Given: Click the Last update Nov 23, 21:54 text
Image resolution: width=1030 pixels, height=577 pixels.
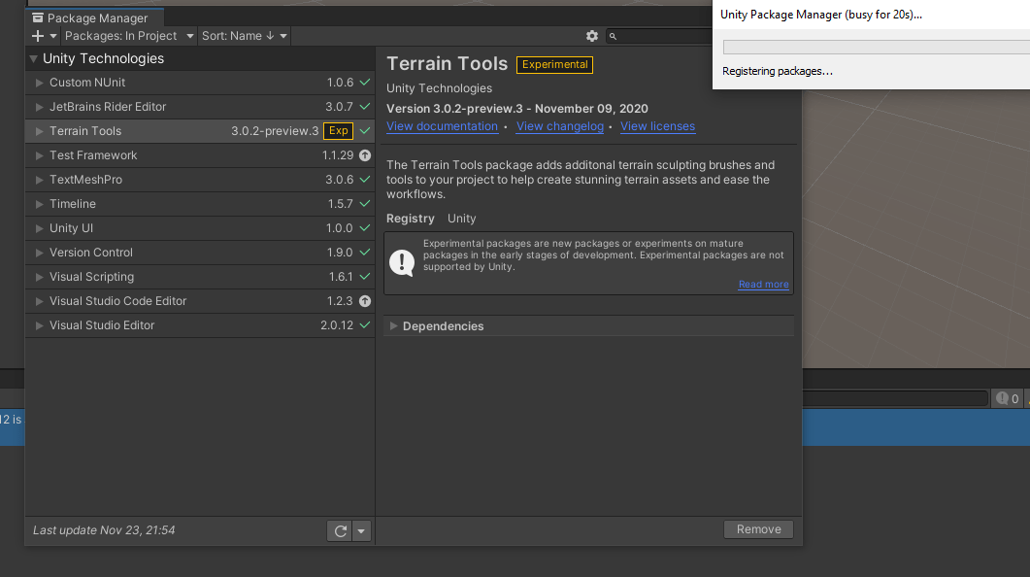Looking at the screenshot, I should pyautogui.click(x=104, y=530).
